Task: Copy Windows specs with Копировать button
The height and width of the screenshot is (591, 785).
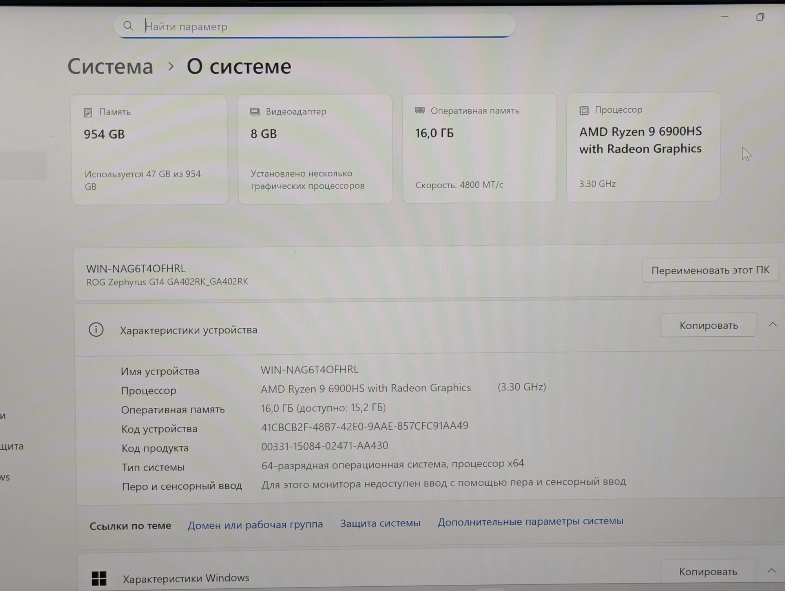Action: (x=708, y=571)
